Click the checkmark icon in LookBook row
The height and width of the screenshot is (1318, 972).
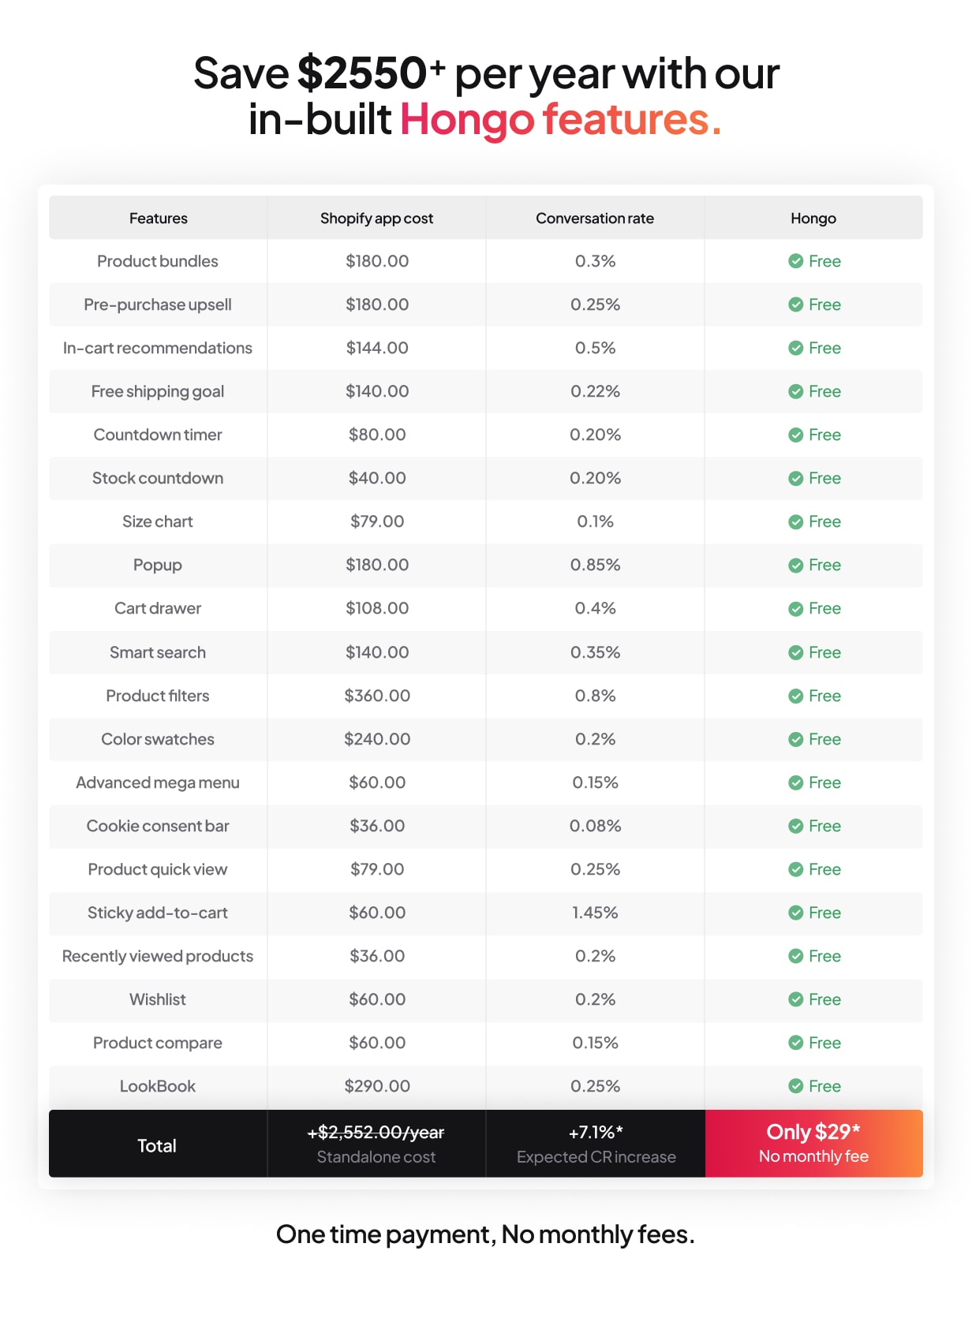pos(795,1086)
